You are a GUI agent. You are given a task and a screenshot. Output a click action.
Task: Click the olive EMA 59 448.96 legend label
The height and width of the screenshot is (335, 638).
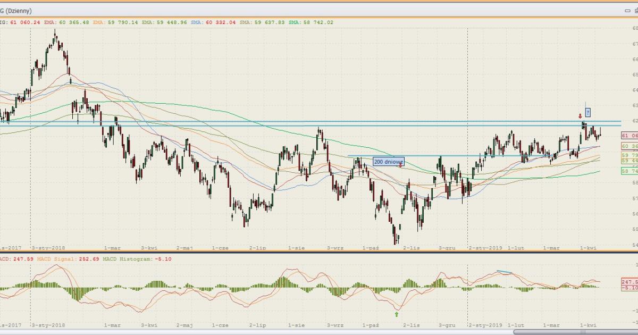[x=169, y=22]
